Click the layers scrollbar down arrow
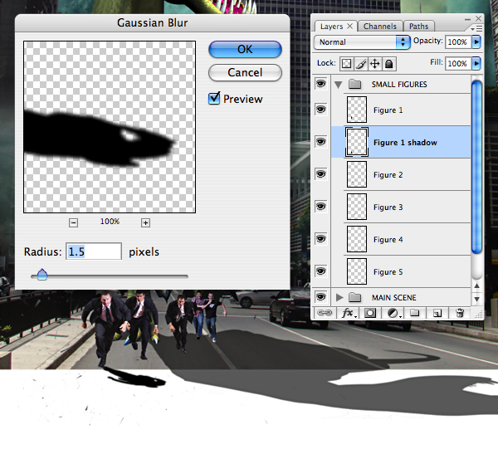 point(476,299)
